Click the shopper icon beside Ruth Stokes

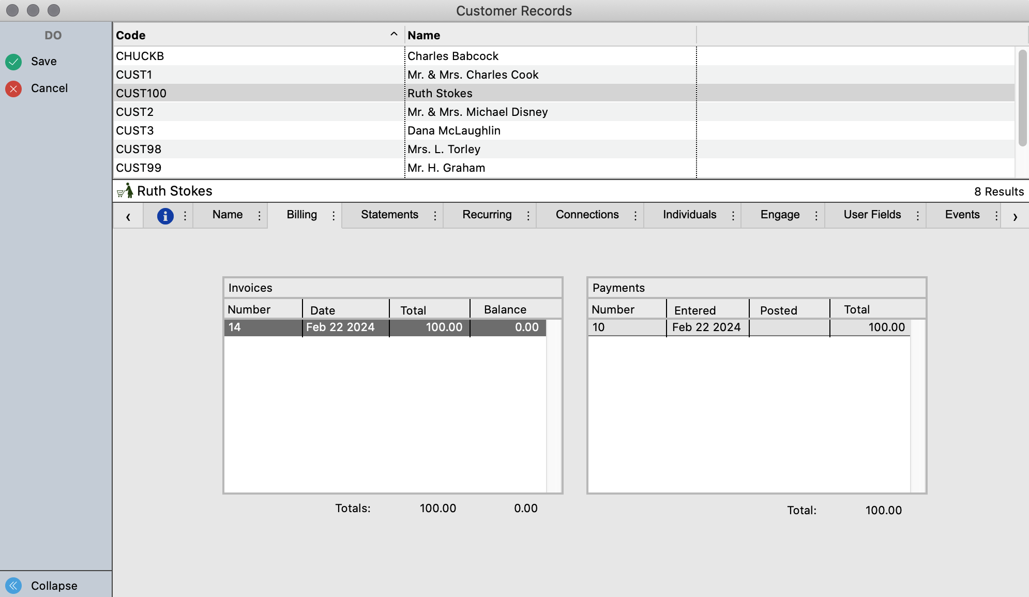(x=125, y=191)
